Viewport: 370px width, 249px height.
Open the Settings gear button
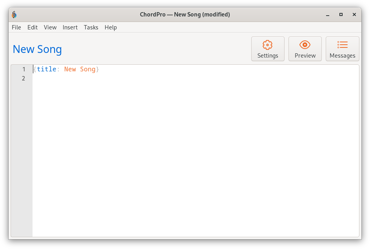268,49
